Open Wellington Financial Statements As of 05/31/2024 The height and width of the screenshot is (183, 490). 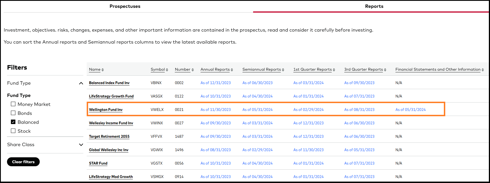[411, 110]
